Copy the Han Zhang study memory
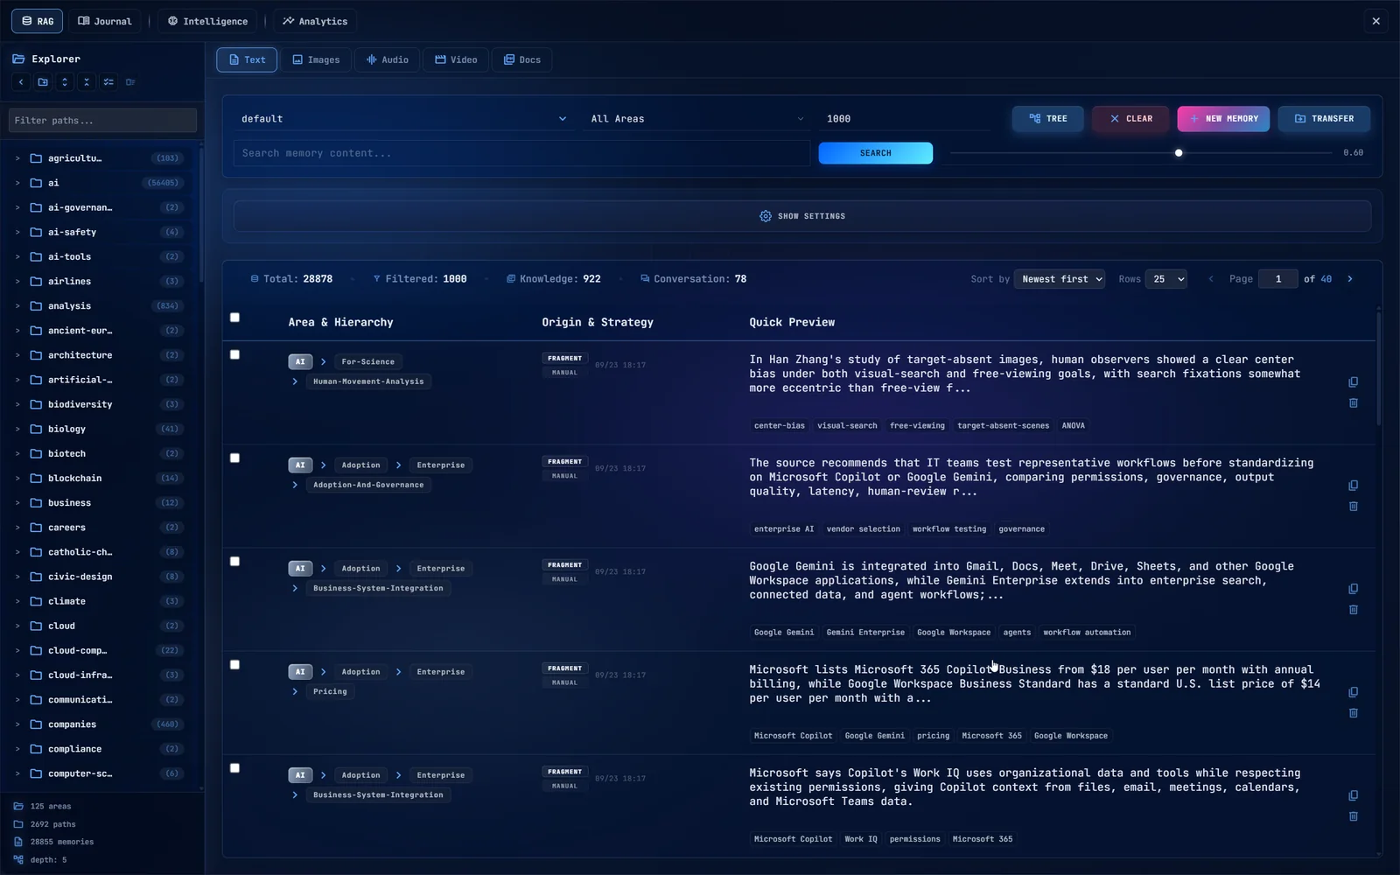The width and height of the screenshot is (1400, 875). pyautogui.click(x=1354, y=382)
